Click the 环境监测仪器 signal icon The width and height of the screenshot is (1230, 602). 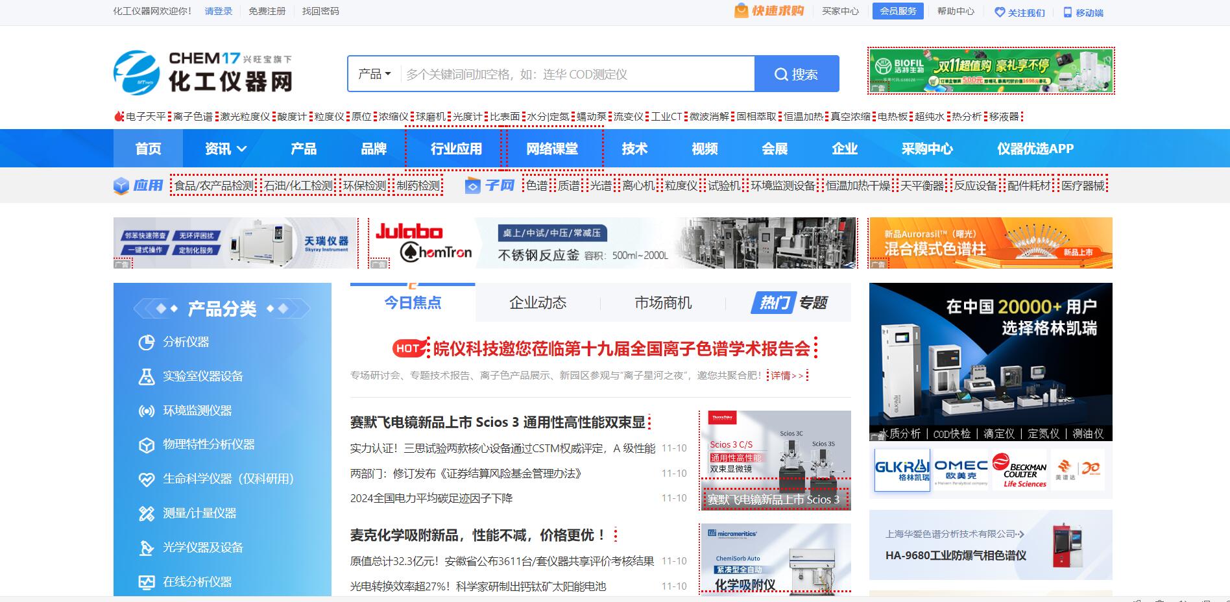click(x=147, y=411)
